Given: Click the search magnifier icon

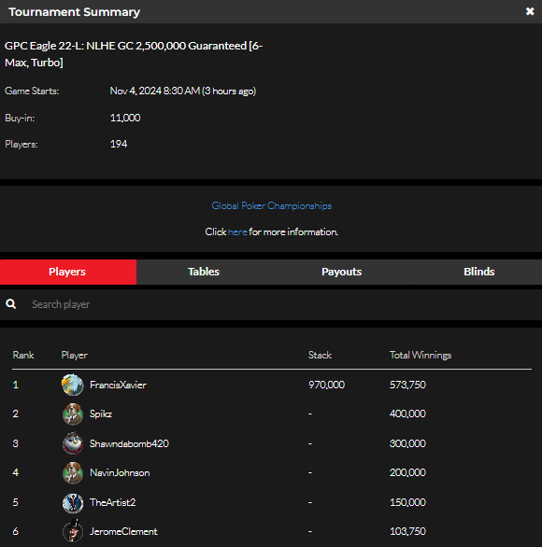Looking at the screenshot, I should click(x=11, y=304).
